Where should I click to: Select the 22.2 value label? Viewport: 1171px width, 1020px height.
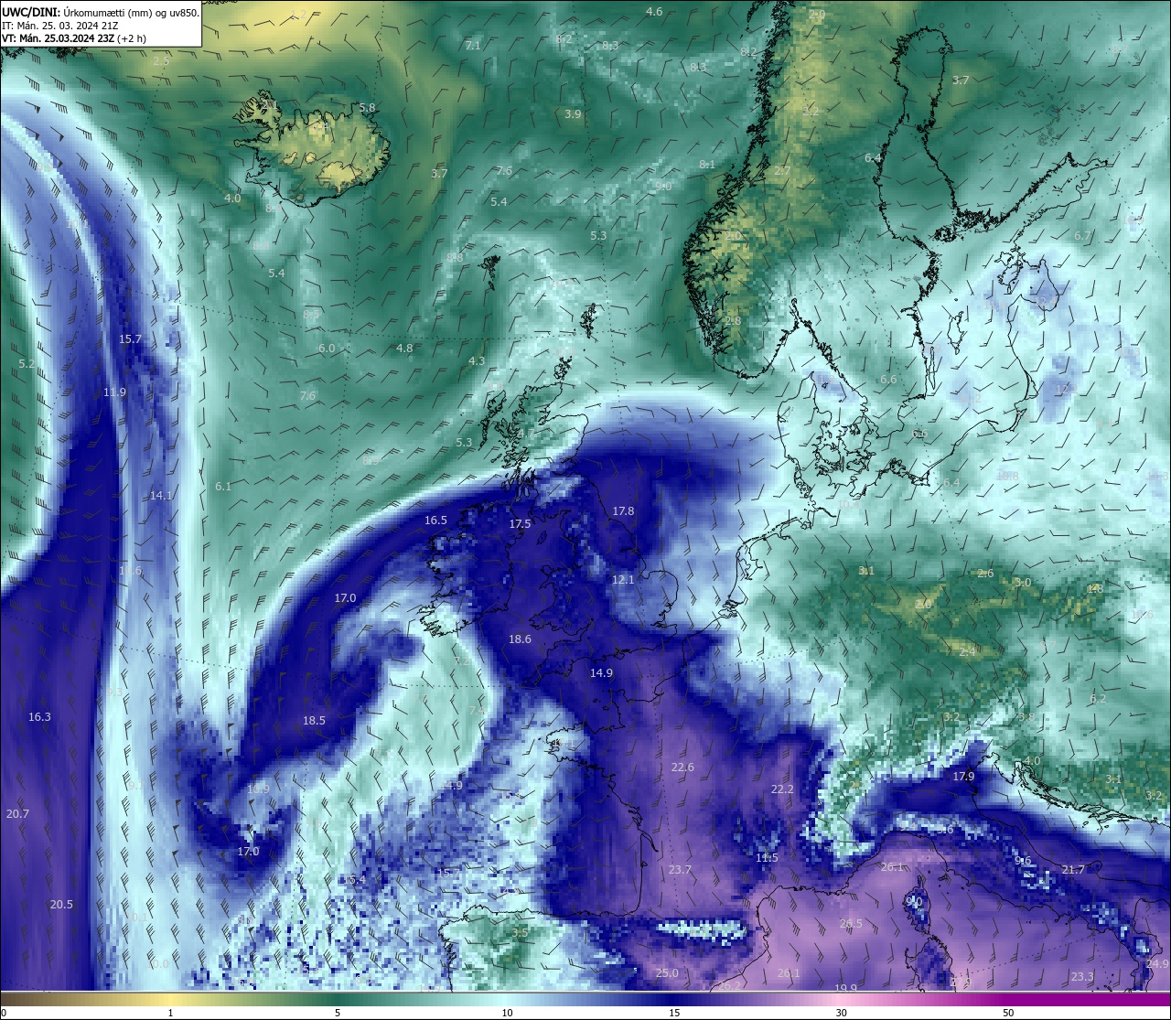click(782, 789)
